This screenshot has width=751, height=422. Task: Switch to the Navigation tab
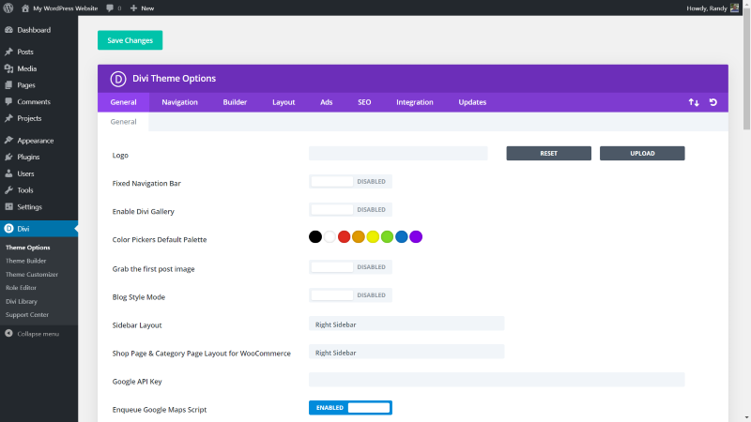click(x=179, y=102)
